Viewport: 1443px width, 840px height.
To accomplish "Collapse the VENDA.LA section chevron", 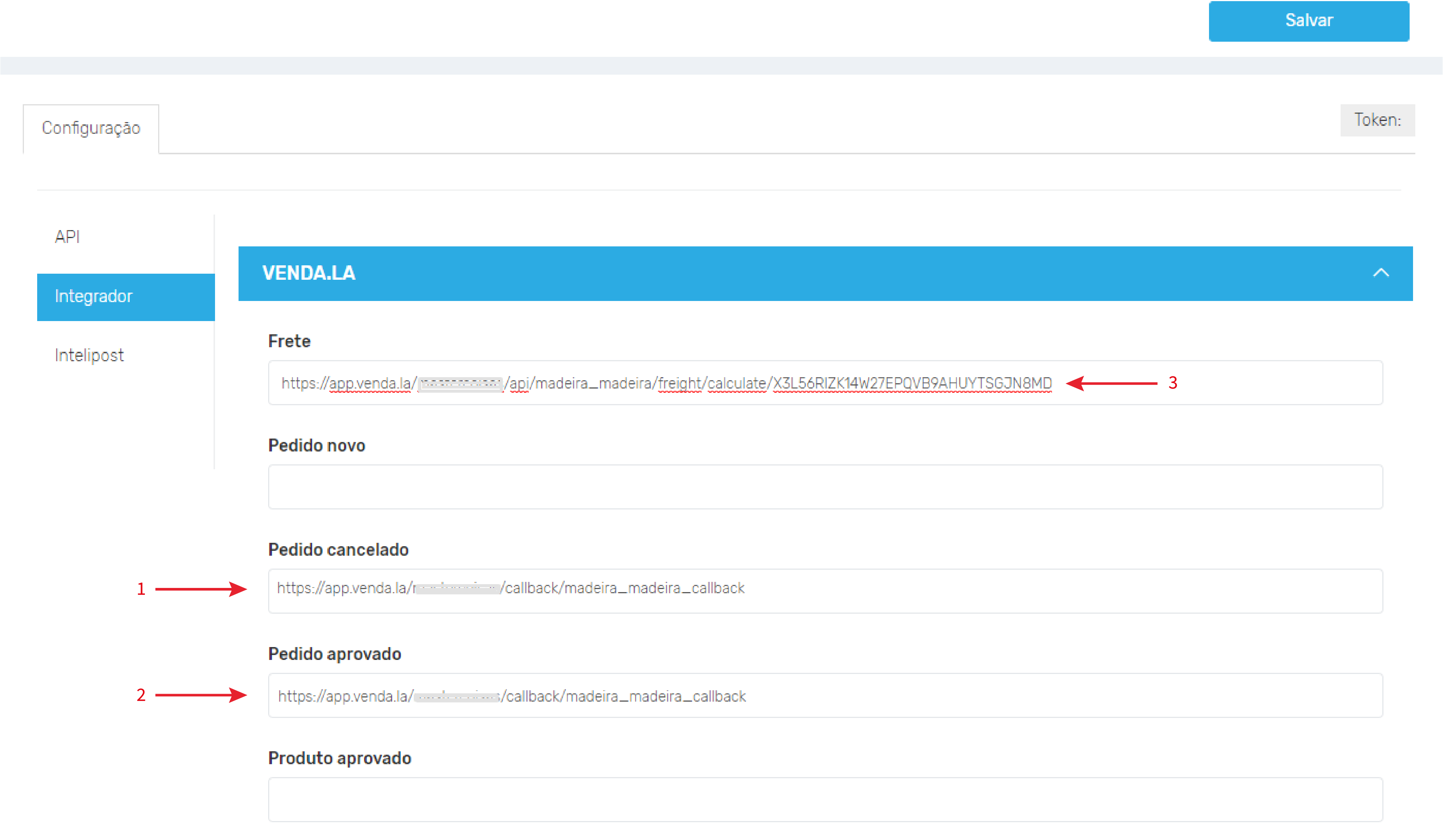I will tap(1380, 273).
